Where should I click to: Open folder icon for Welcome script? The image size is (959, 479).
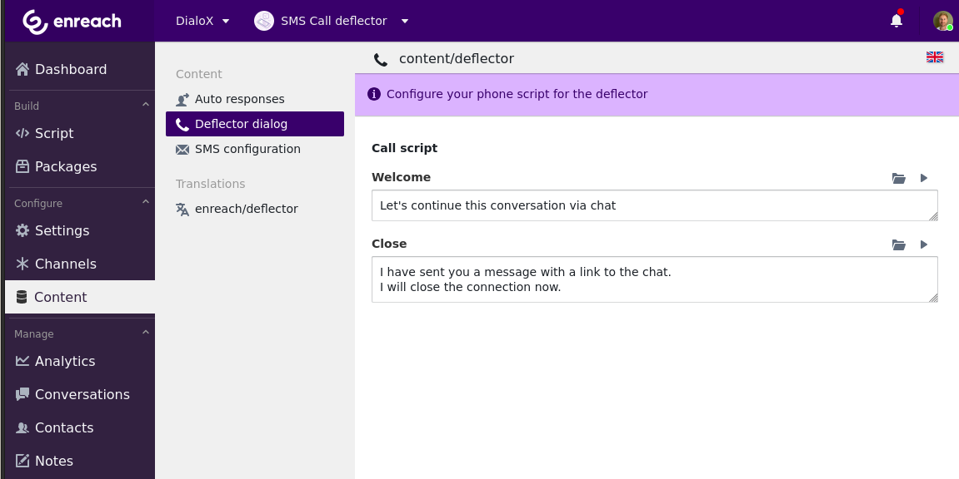898,178
